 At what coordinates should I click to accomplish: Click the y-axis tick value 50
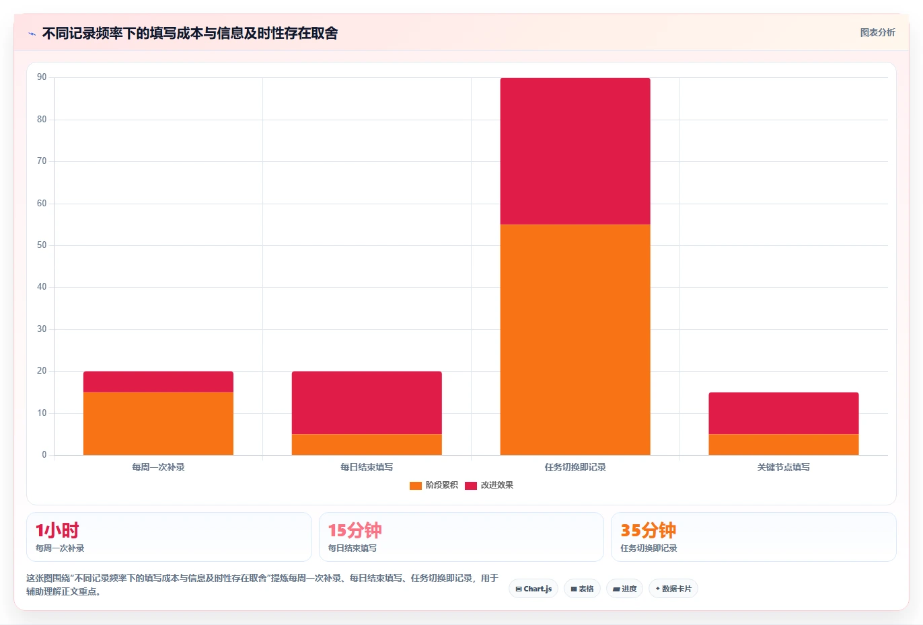[x=42, y=245]
